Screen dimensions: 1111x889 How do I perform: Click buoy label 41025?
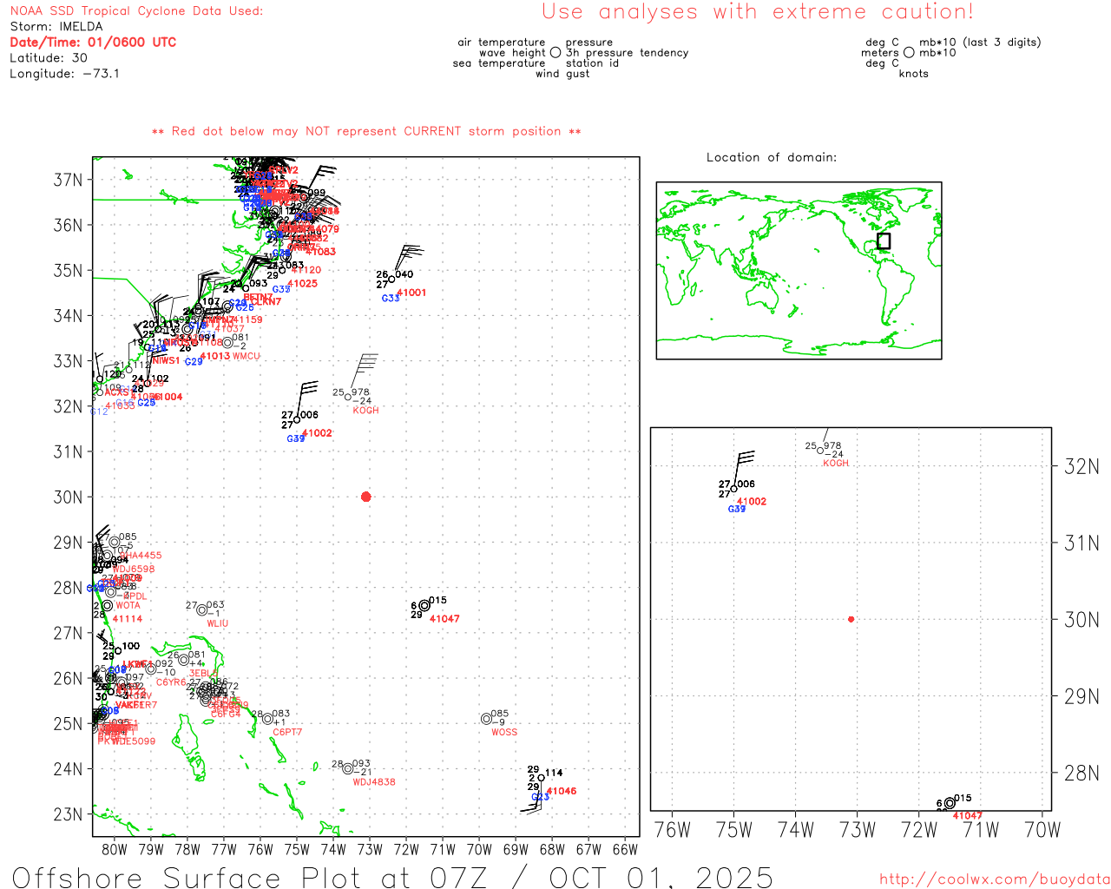(x=303, y=284)
